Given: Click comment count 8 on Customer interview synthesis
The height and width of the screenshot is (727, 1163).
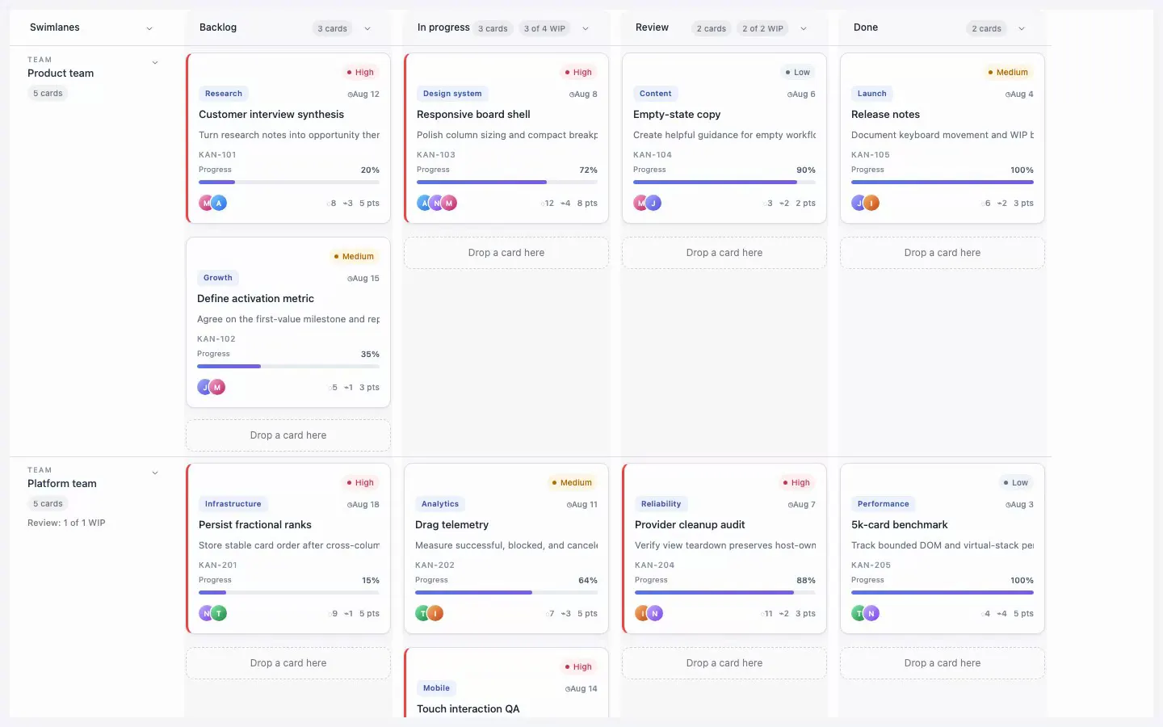Looking at the screenshot, I should click(x=332, y=204).
